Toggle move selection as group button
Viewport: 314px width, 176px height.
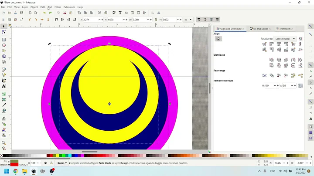pos(218,39)
